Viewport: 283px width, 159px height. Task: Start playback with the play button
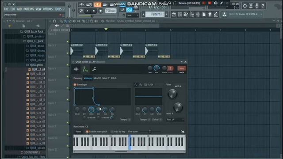coord(88,11)
